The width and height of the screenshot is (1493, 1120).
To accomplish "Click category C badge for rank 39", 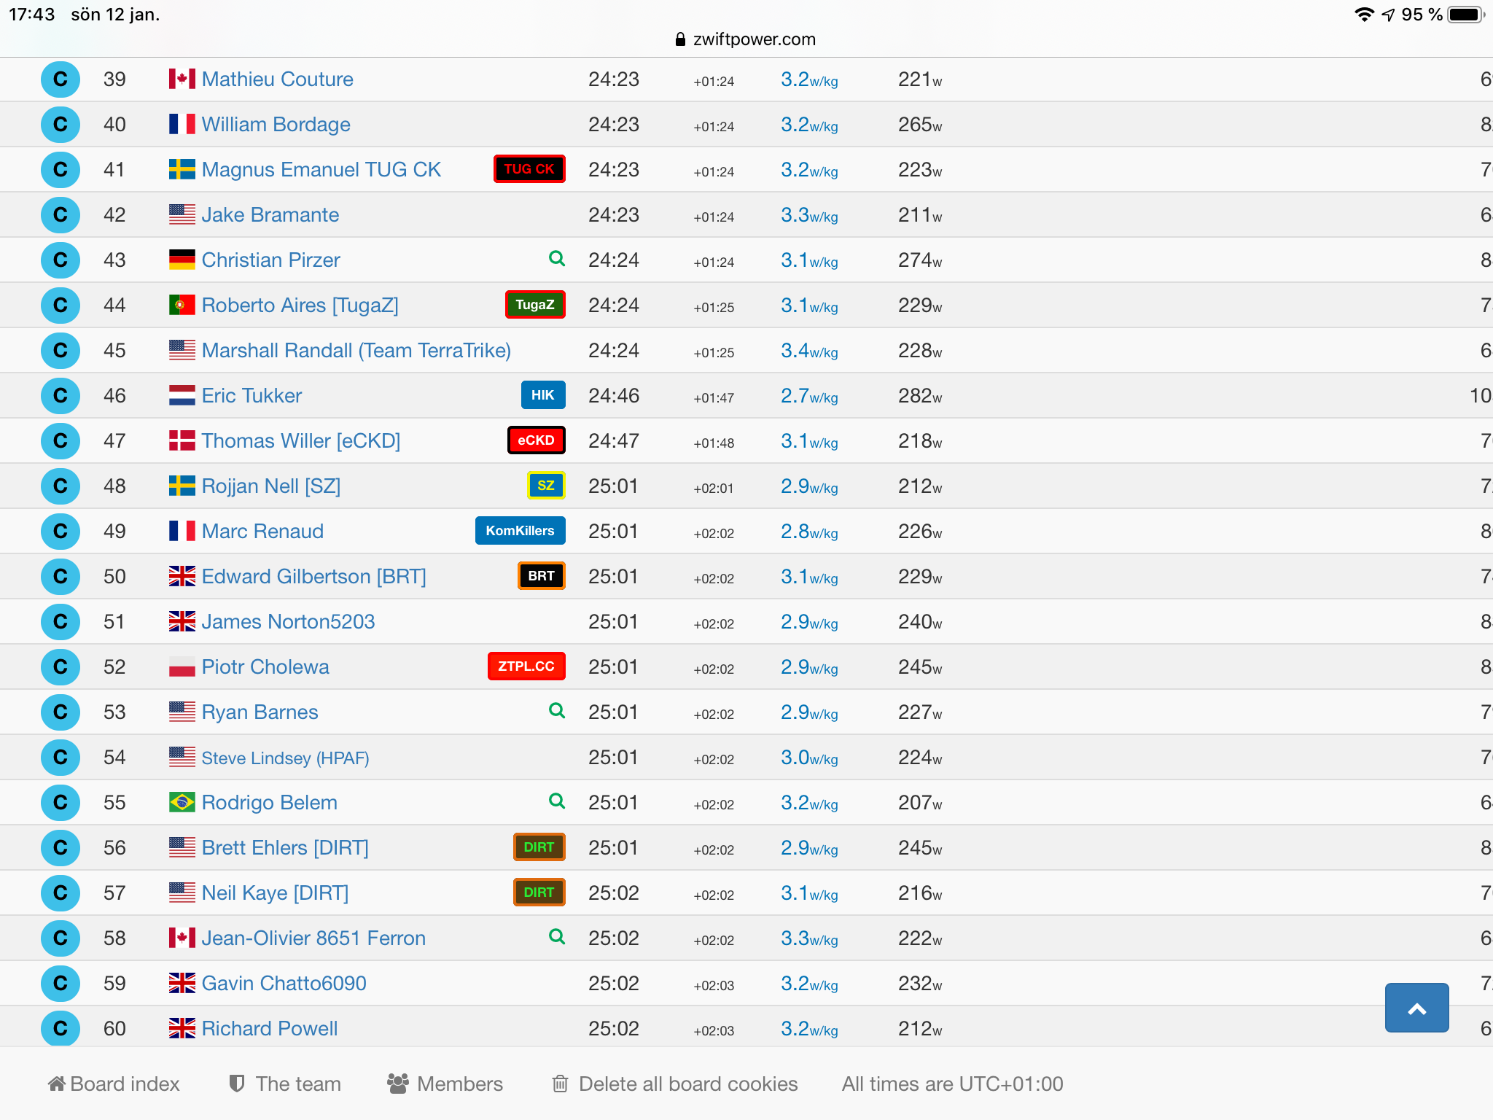I will click(x=61, y=79).
